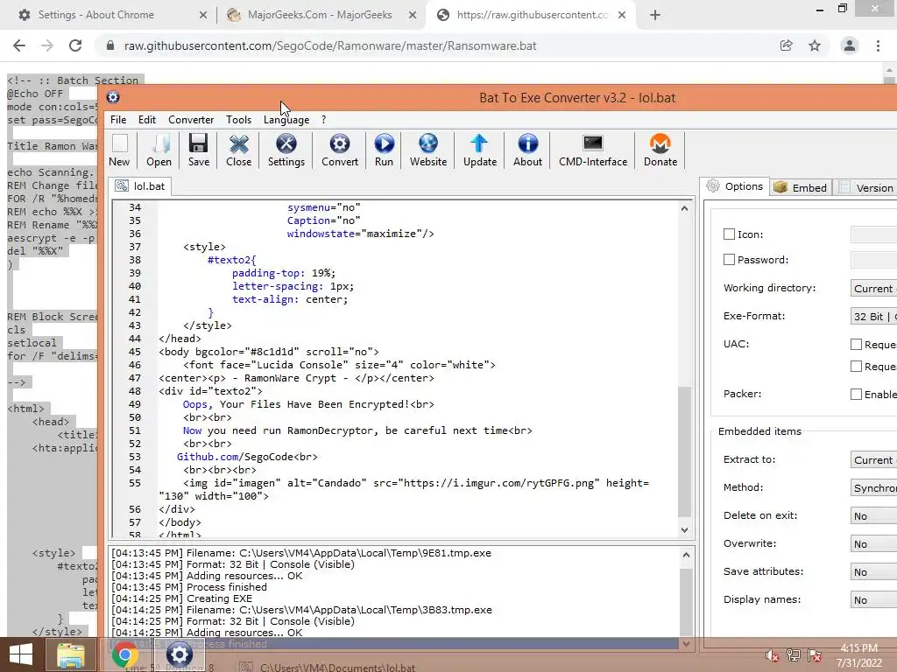Open the Delete on exit dropdown
The height and width of the screenshot is (672, 897).
pos(873,515)
